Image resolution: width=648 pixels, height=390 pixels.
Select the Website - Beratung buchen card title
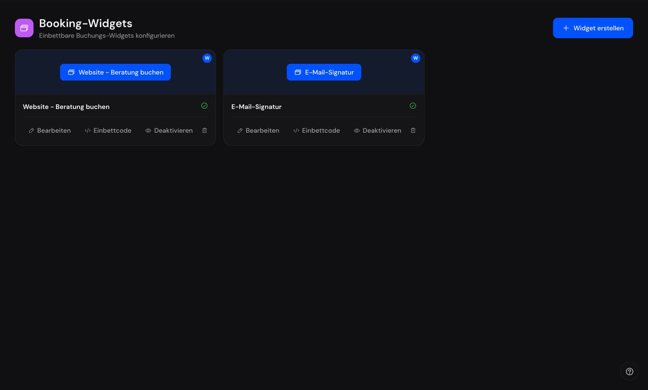click(x=66, y=106)
